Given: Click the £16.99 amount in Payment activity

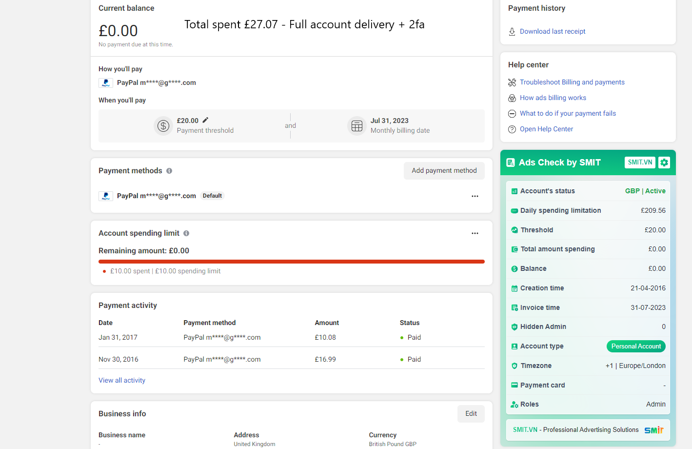Looking at the screenshot, I should (x=325, y=360).
